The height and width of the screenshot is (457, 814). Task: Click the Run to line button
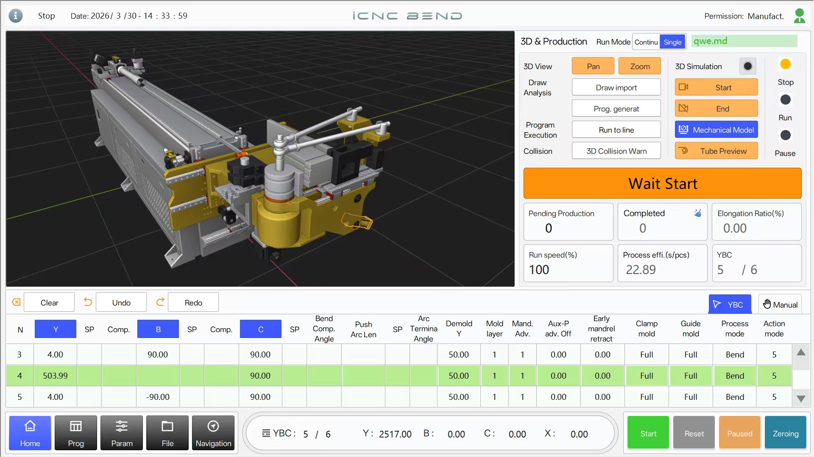click(616, 130)
